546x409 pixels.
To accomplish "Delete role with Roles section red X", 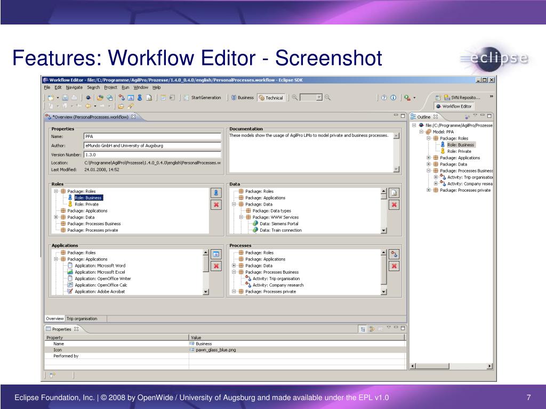I will point(216,204).
